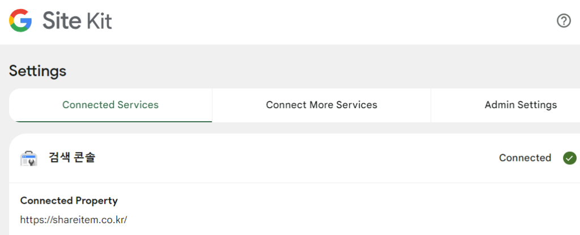
Task: Click the green connected checkmark icon
Action: (570, 158)
